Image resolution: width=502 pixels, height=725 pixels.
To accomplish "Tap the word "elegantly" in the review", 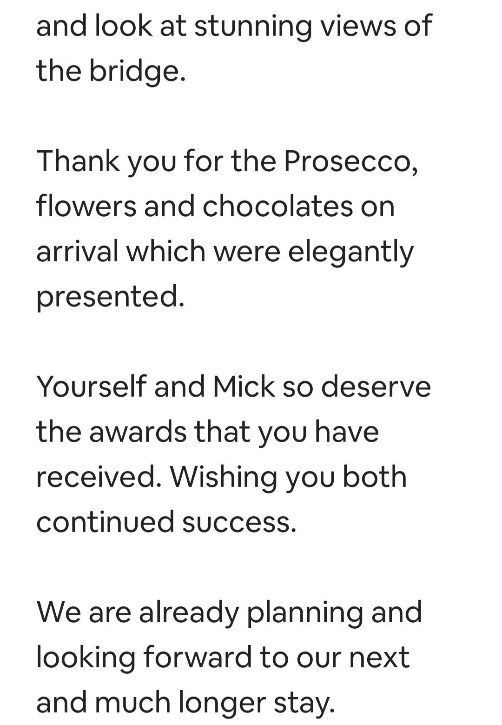I will tap(350, 252).
